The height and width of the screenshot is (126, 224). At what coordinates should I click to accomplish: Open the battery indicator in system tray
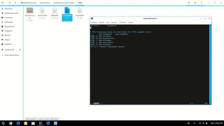coord(206,123)
